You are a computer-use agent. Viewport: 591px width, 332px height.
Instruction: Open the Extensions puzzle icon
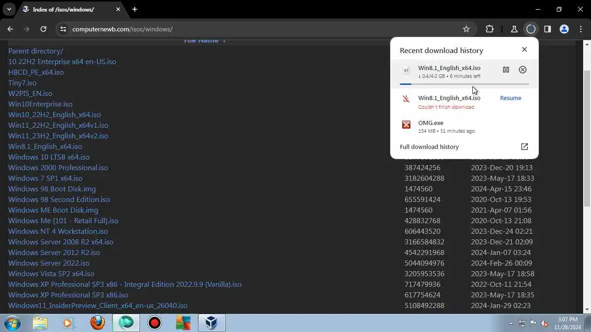pyautogui.click(x=489, y=29)
